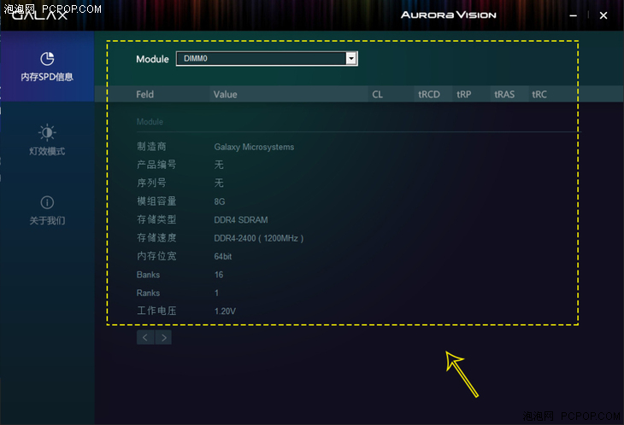Click the tRC column header
Viewport: 624px width, 425px height.
[x=539, y=95]
